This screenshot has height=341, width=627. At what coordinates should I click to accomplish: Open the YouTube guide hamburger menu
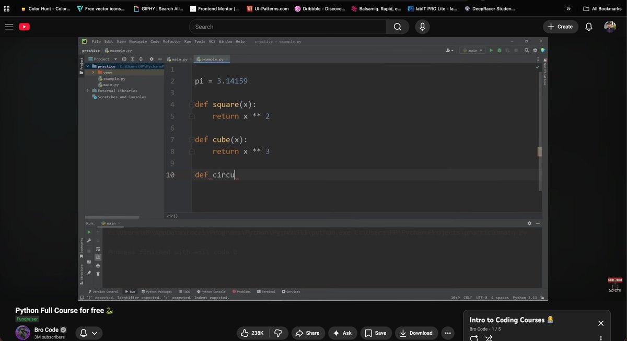pyautogui.click(x=9, y=27)
